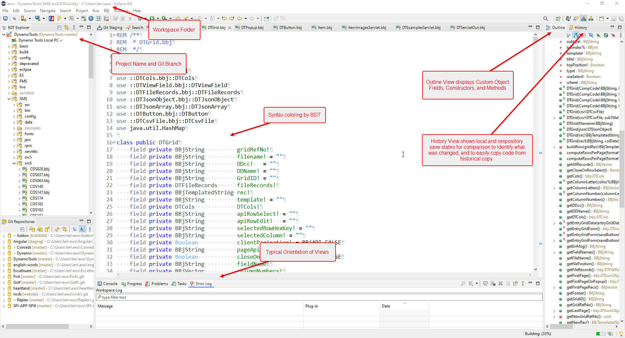Collapse the src6 folder in BDT Explorer
Image resolution: width=625 pixels, height=338 pixels.
click(14, 163)
